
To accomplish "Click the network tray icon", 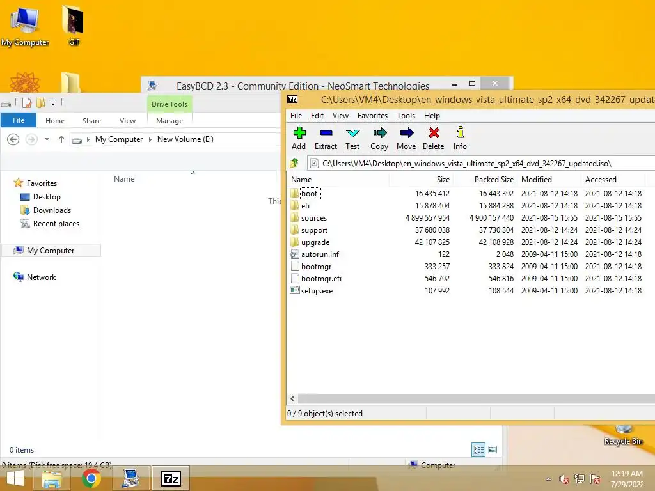I will pyautogui.click(x=580, y=479).
